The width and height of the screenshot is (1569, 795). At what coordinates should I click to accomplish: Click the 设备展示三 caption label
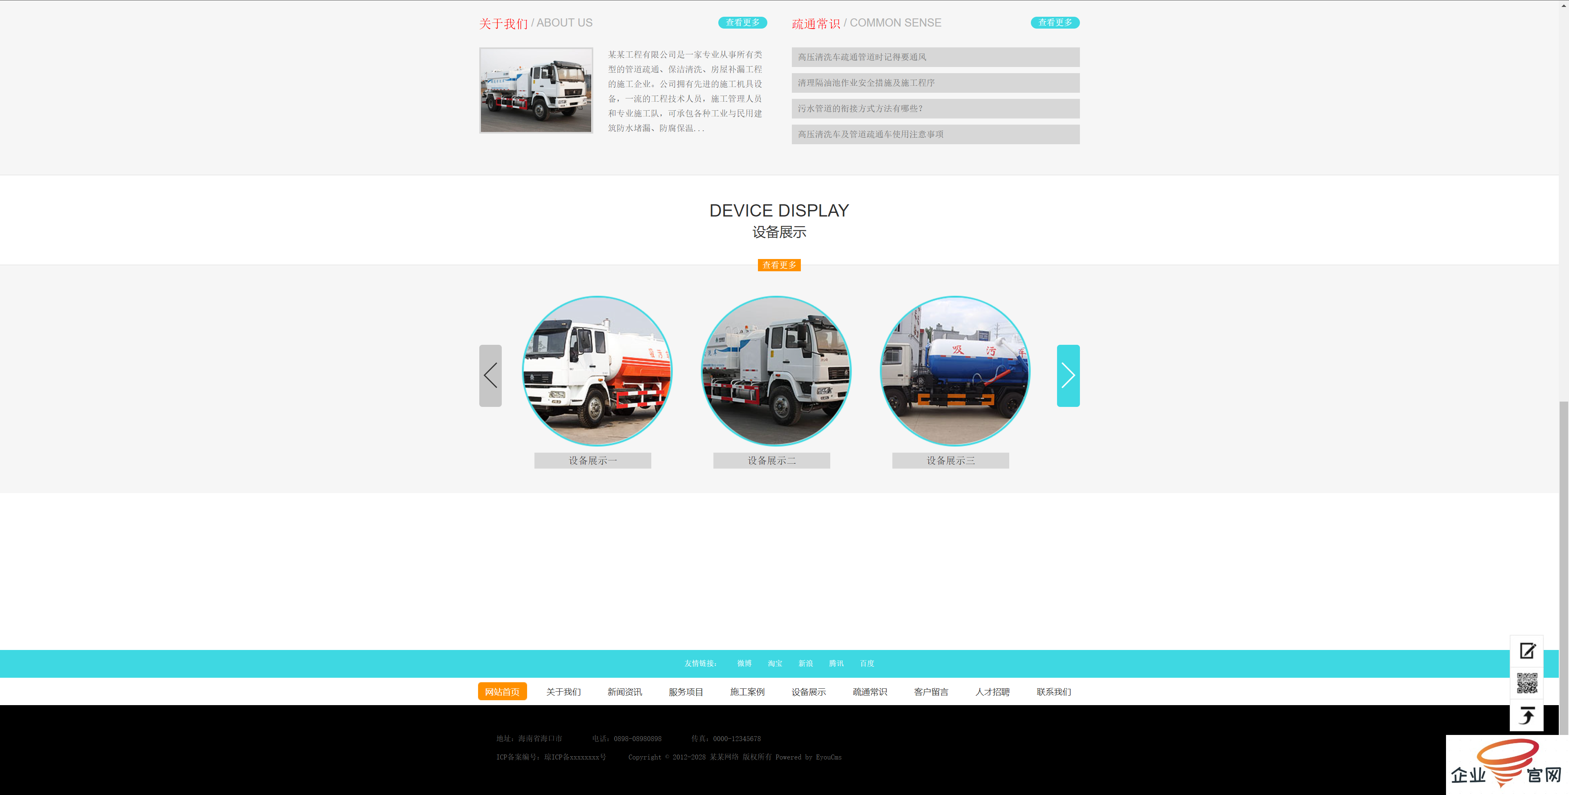pos(951,460)
